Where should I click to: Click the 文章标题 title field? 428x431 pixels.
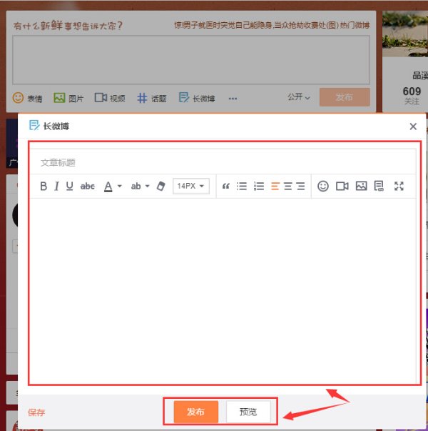(x=223, y=162)
